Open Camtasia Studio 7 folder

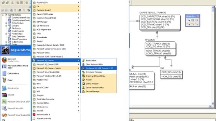coord(56,10)
